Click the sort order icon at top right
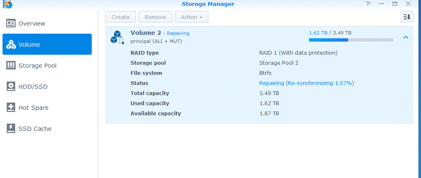 407,17
